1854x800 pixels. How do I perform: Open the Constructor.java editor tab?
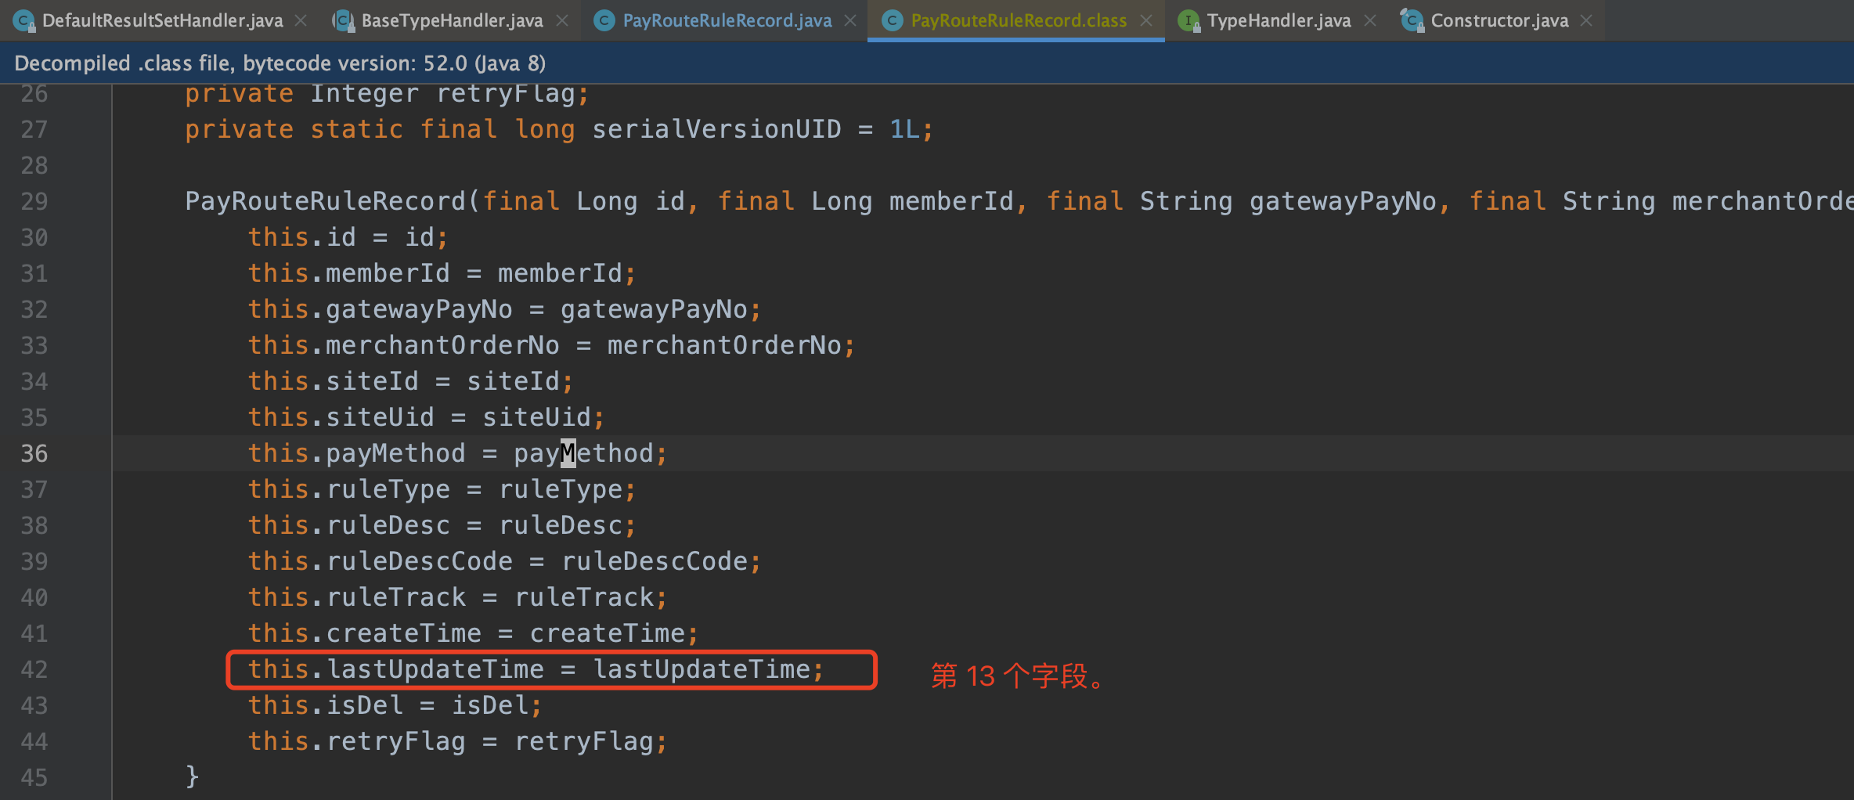1499,21
